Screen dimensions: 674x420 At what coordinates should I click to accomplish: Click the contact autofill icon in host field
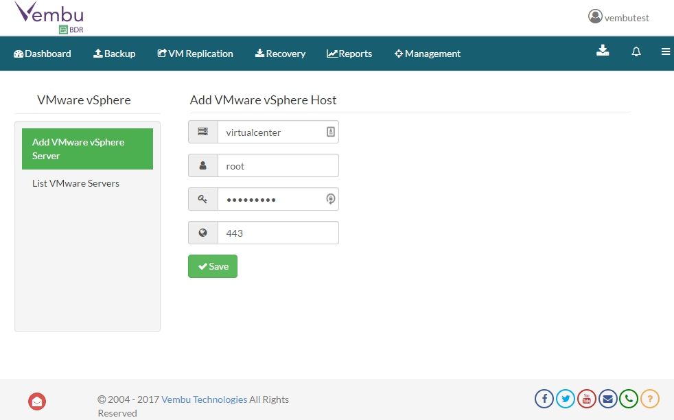[x=331, y=132]
